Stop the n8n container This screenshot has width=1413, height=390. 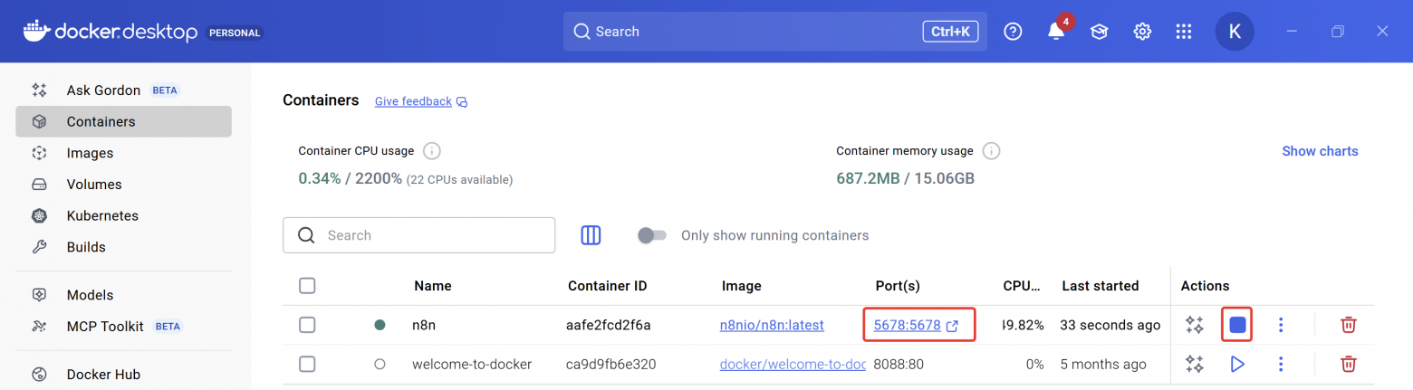[1237, 325]
